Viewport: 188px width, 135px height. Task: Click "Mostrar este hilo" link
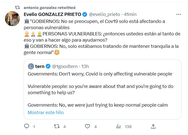coord(46,112)
